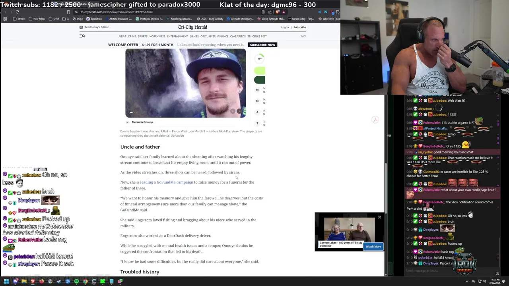The image size is (509, 286).
Task: Open Brave browser from the taskbar
Action: pyautogui.click(x=33, y=281)
